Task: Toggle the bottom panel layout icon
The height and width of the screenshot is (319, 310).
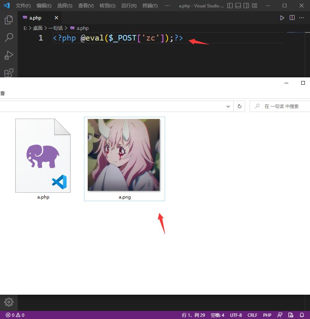Action: (x=238, y=6)
